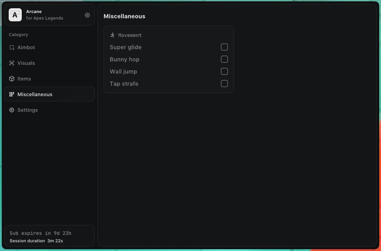The image size is (381, 251).
Task: Select the Items category
Action: (24, 79)
